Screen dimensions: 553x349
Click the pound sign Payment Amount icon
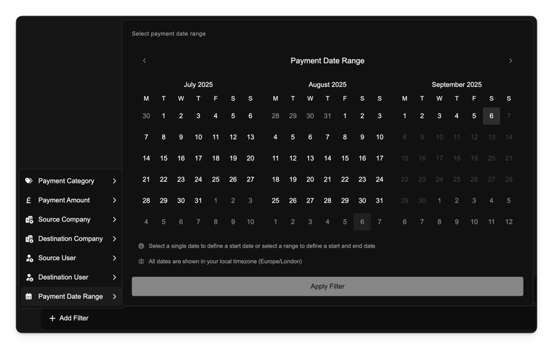(29, 200)
